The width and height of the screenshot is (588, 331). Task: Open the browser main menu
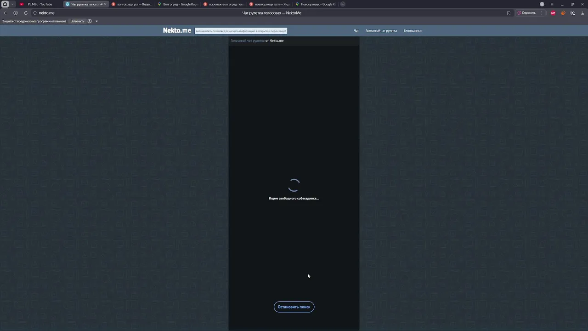tap(552, 4)
